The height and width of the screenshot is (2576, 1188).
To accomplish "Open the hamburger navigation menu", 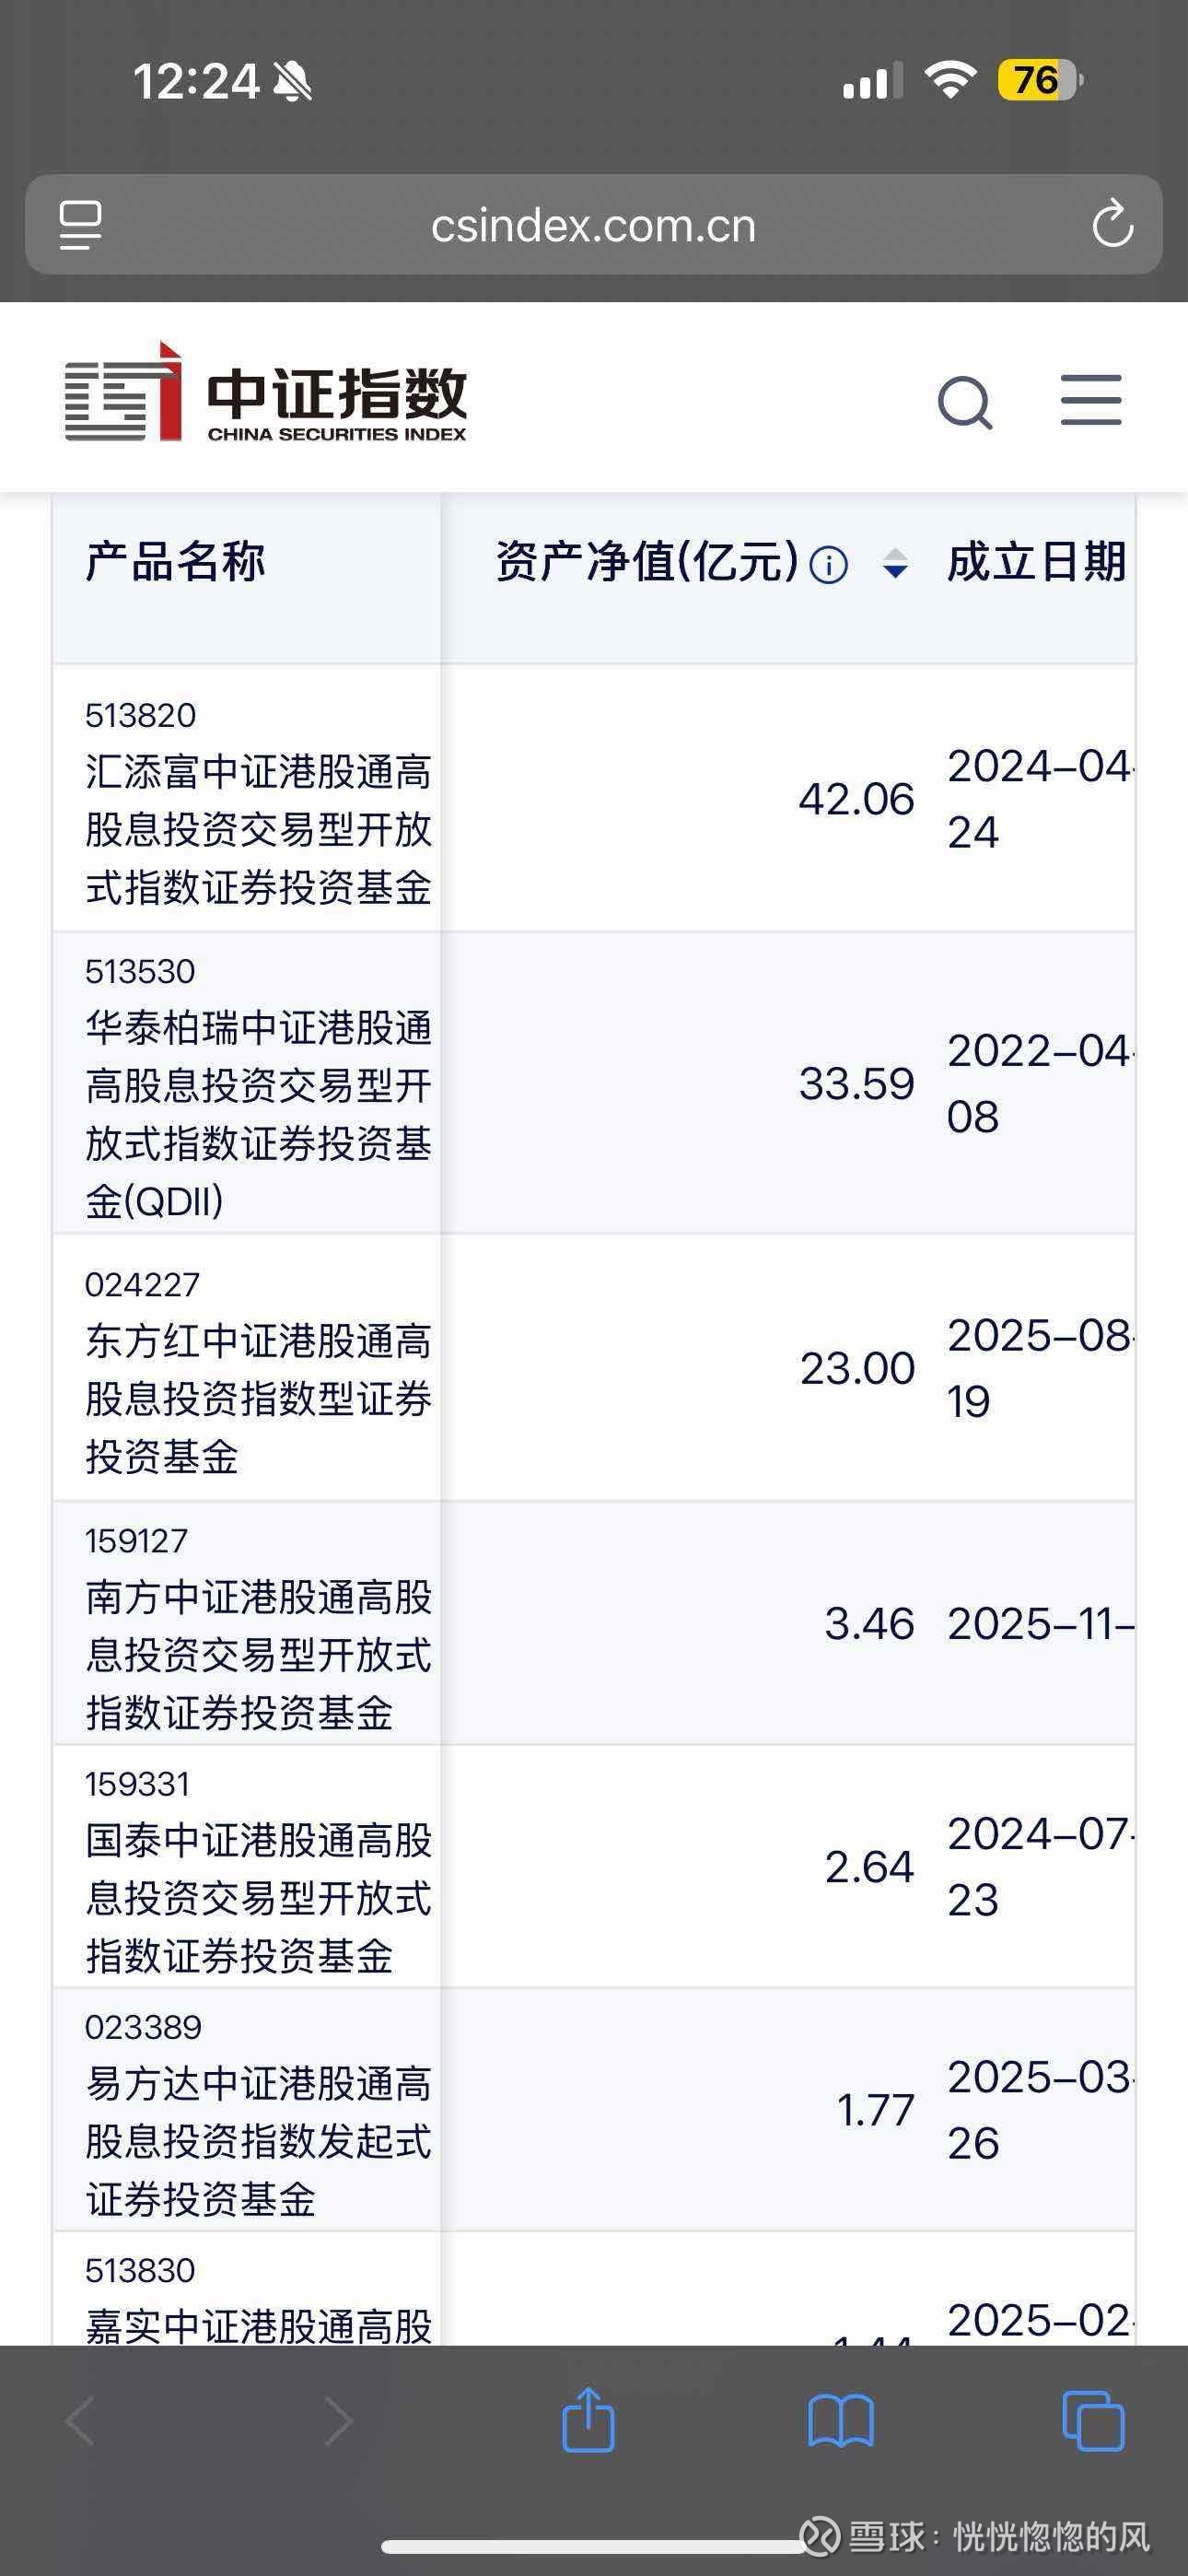I will (1090, 400).
